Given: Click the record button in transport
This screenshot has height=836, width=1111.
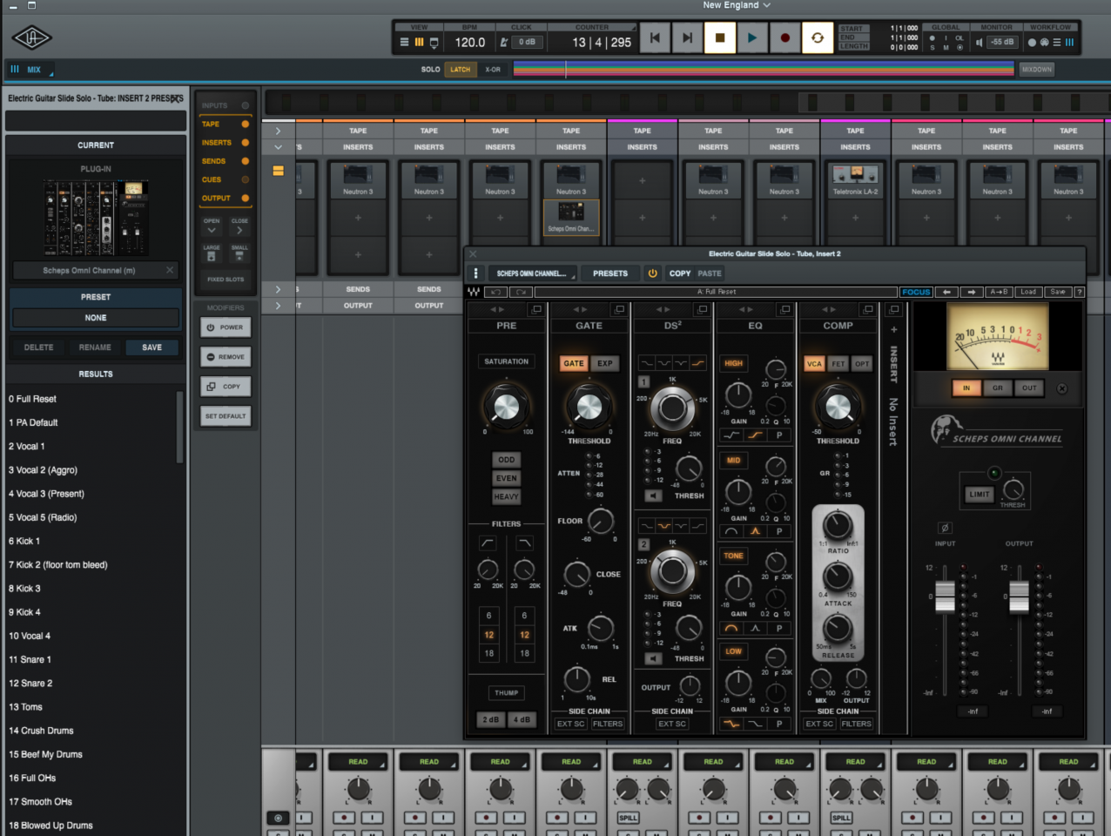Looking at the screenshot, I should point(785,37).
